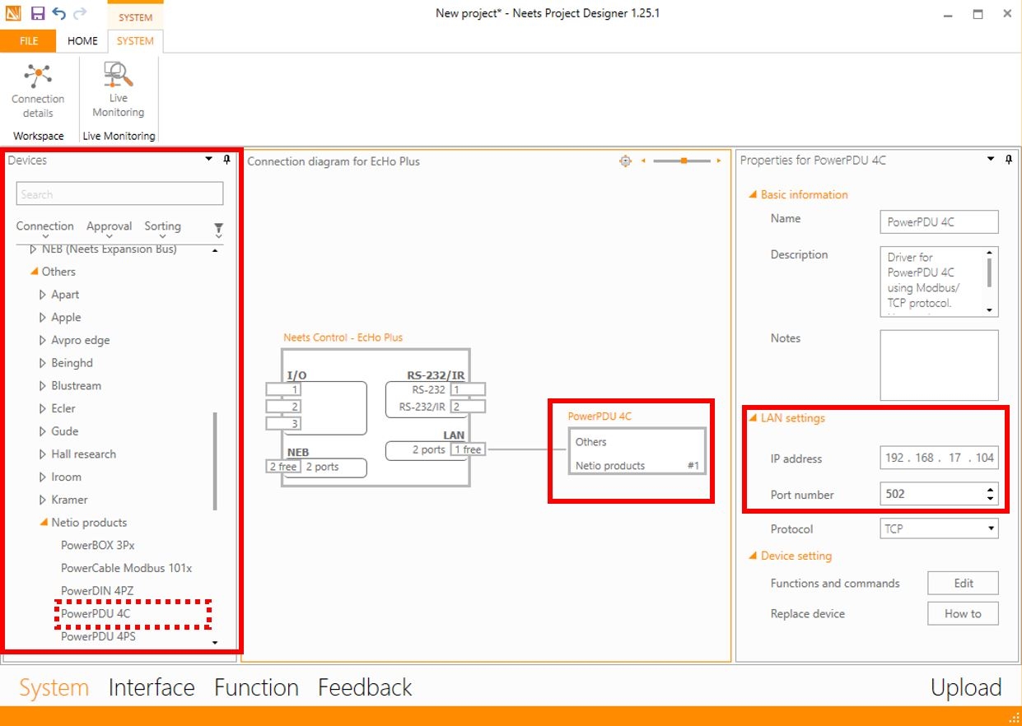Go to the Interface step
The height and width of the screenshot is (726, 1022).
(152, 687)
